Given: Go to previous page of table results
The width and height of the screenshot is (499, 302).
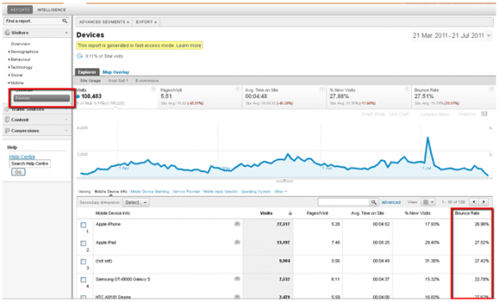Looking at the screenshot, I should (x=474, y=202).
